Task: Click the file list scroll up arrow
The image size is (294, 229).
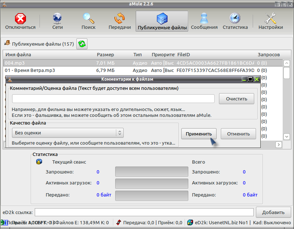Action: click(x=286, y=63)
